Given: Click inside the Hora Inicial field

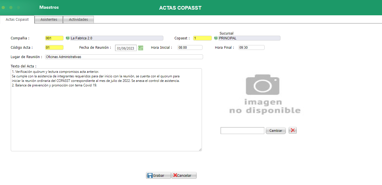Looking at the screenshot, I should tap(189, 47).
